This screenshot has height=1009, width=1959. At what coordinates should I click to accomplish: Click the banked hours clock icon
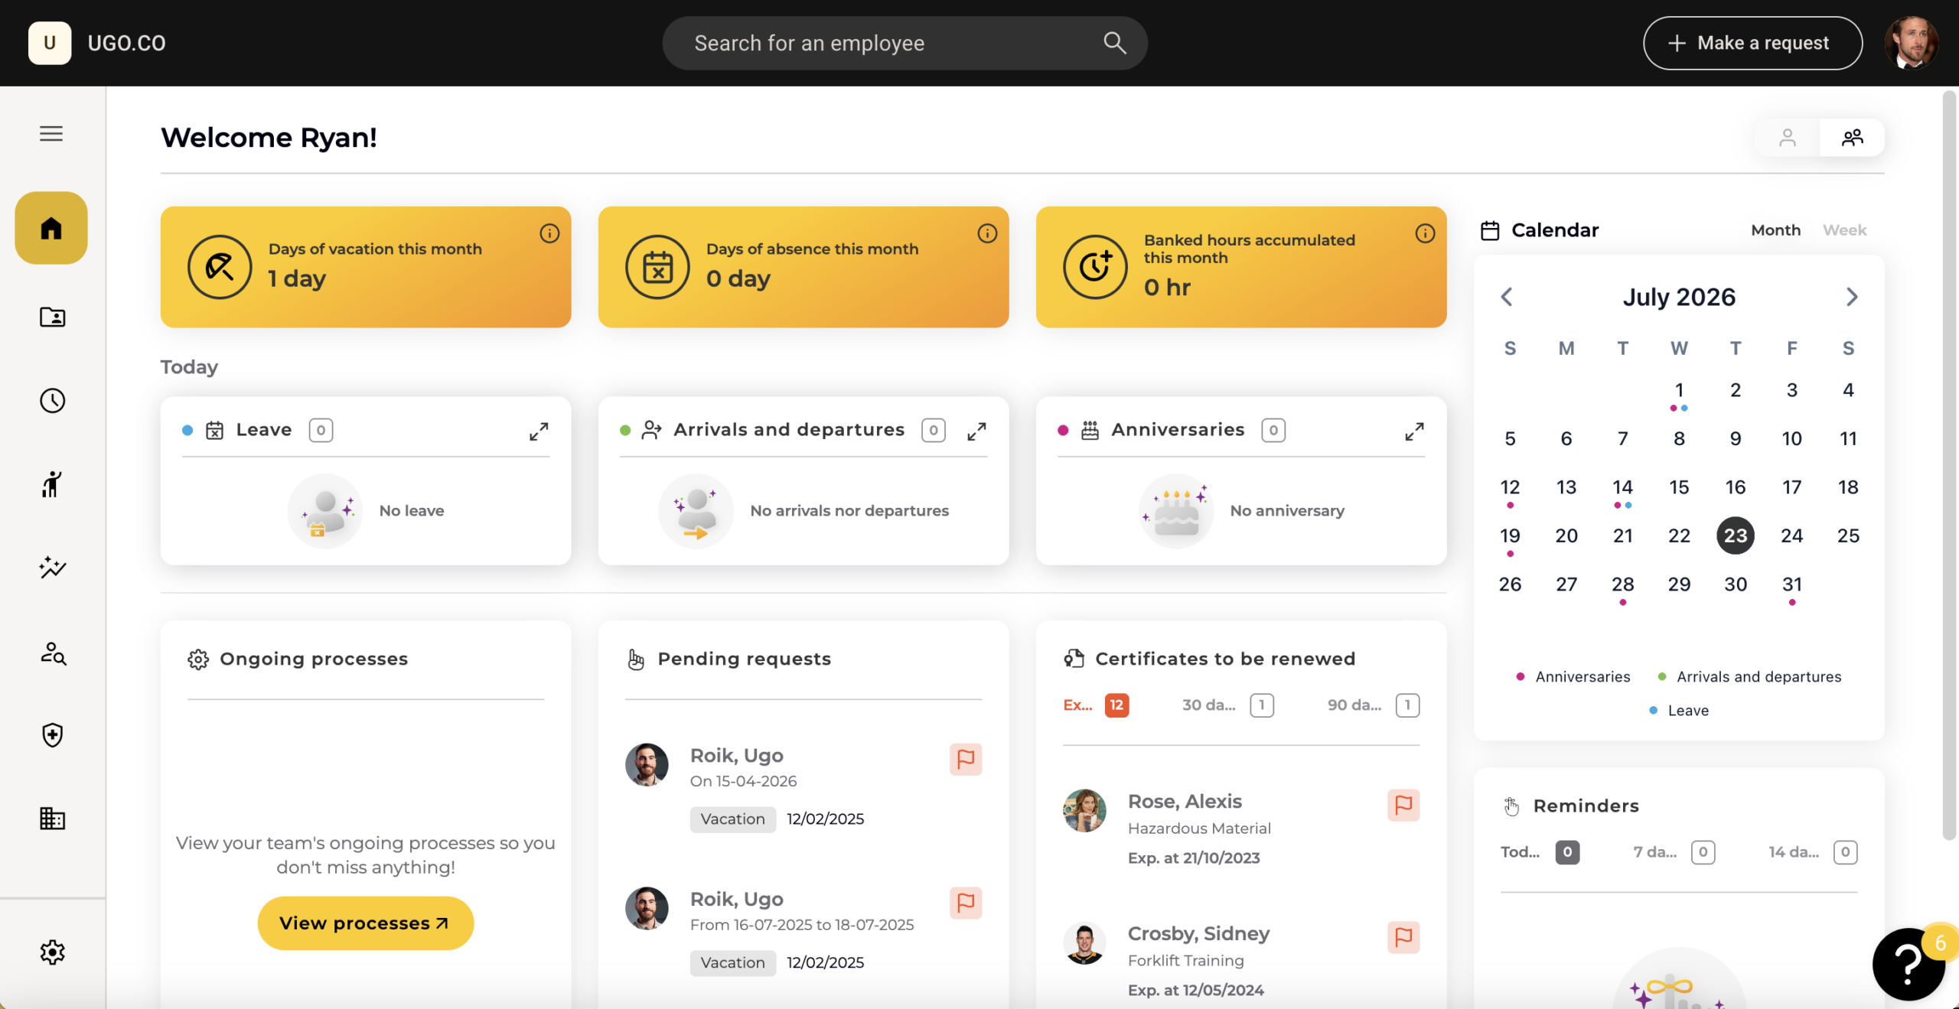pyautogui.click(x=1095, y=267)
